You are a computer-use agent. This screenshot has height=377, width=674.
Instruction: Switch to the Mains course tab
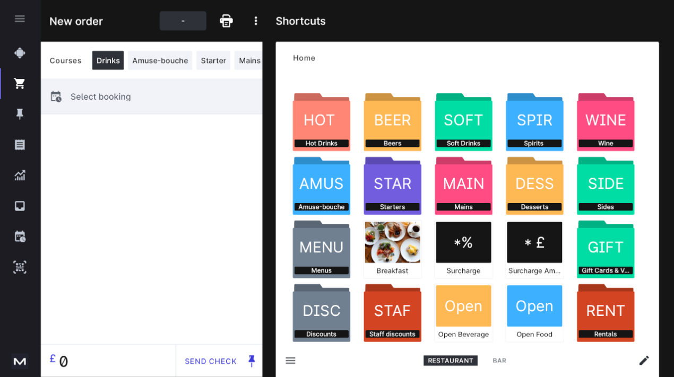click(249, 60)
